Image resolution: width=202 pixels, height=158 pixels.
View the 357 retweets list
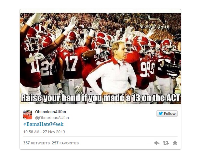coord(36,143)
